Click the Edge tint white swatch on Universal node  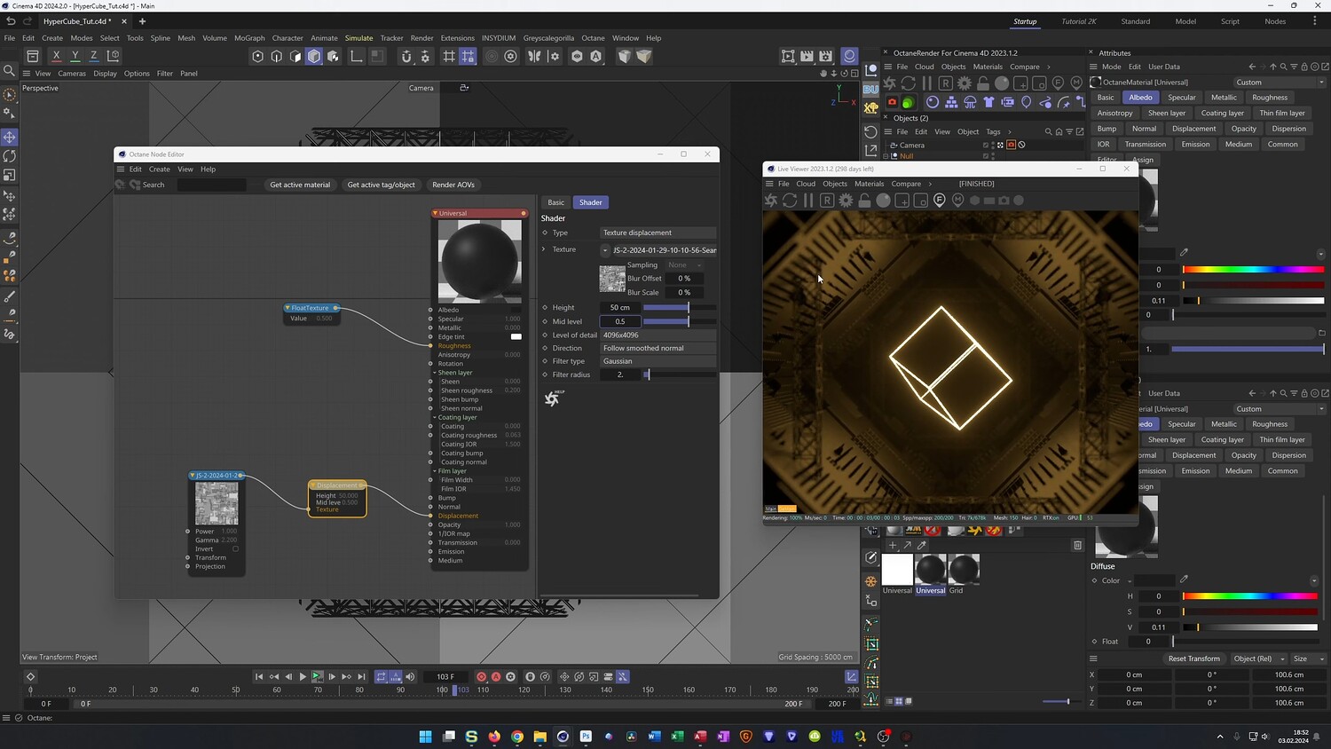click(516, 337)
